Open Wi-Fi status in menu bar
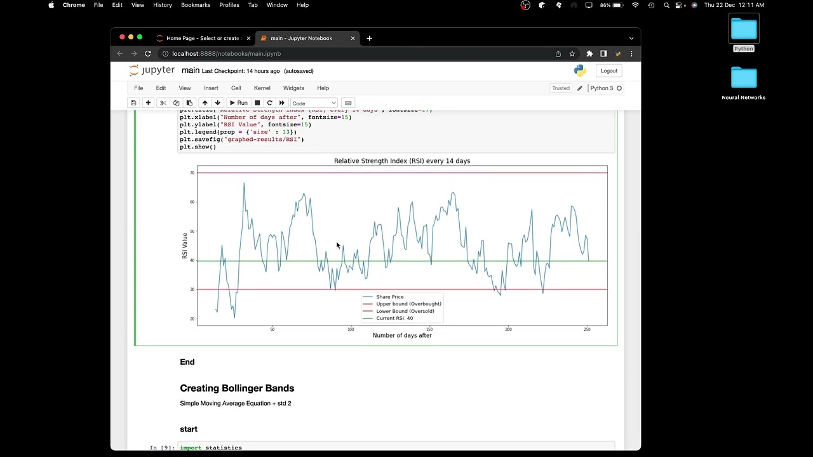Screen dimensions: 813x457 coord(635,5)
